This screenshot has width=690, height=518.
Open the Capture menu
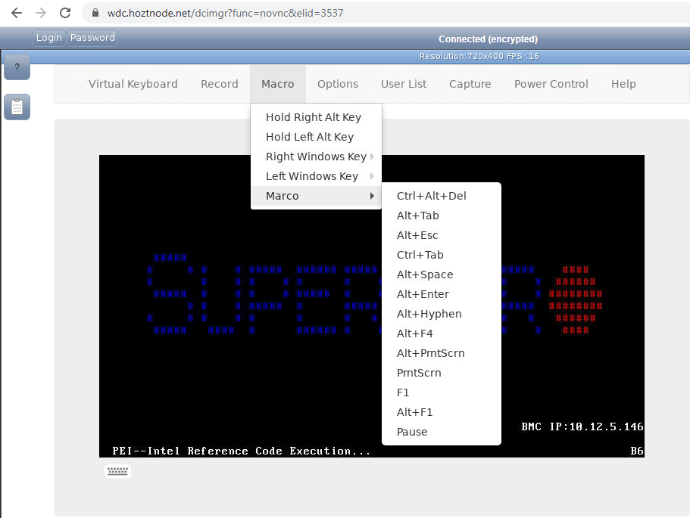click(470, 84)
